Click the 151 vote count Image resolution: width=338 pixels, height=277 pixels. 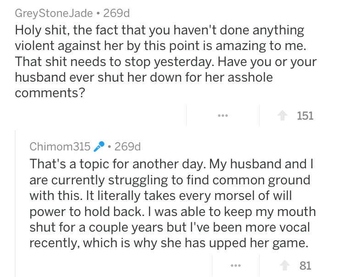(305, 116)
